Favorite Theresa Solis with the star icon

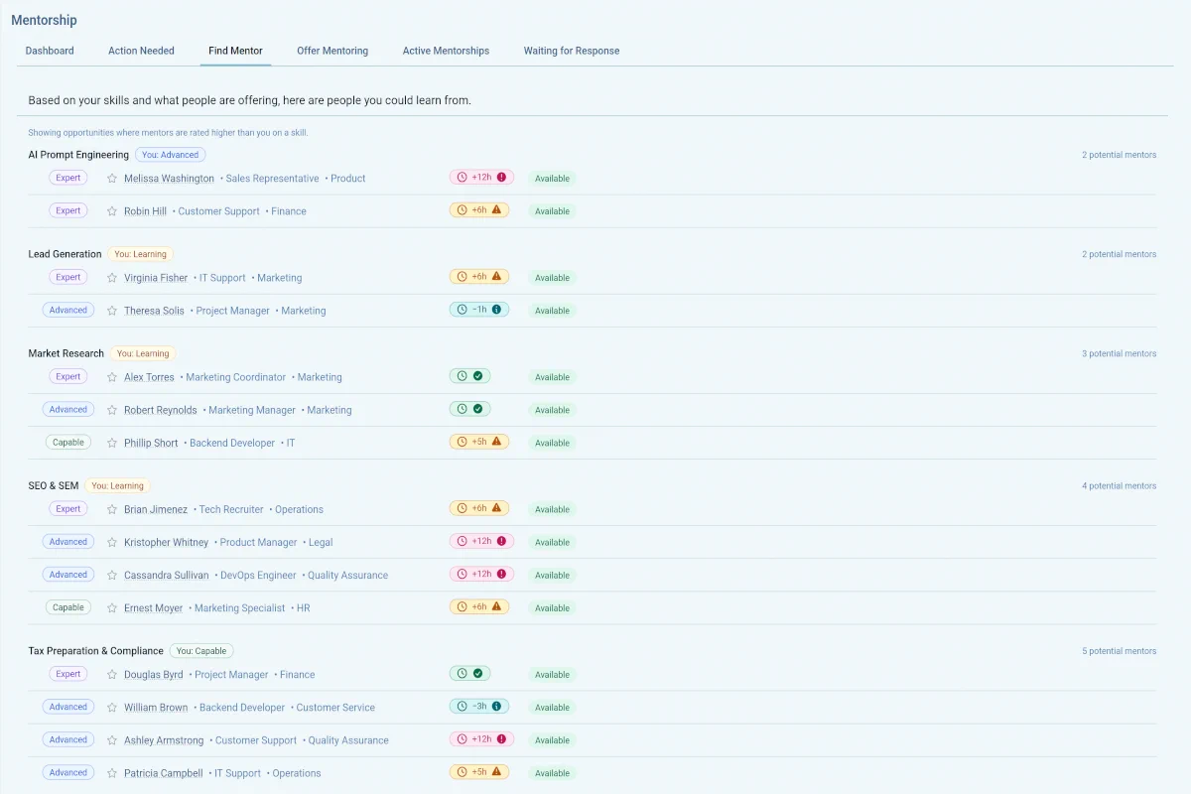[112, 311]
